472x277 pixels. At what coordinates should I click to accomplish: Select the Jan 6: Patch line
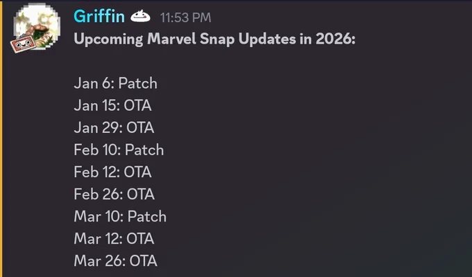pyautogui.click(x=116, y=83)
